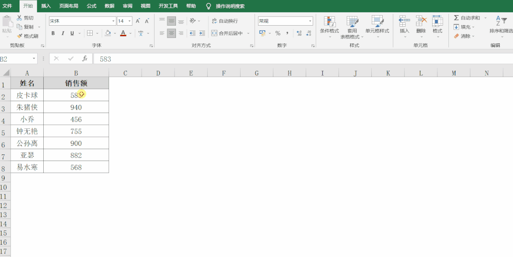Toggle Center horizontal alignment

172,33
